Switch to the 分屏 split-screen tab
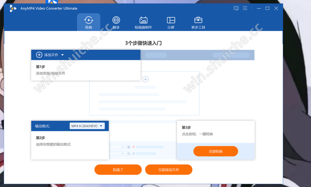311x187 pixels. (171, 22)
